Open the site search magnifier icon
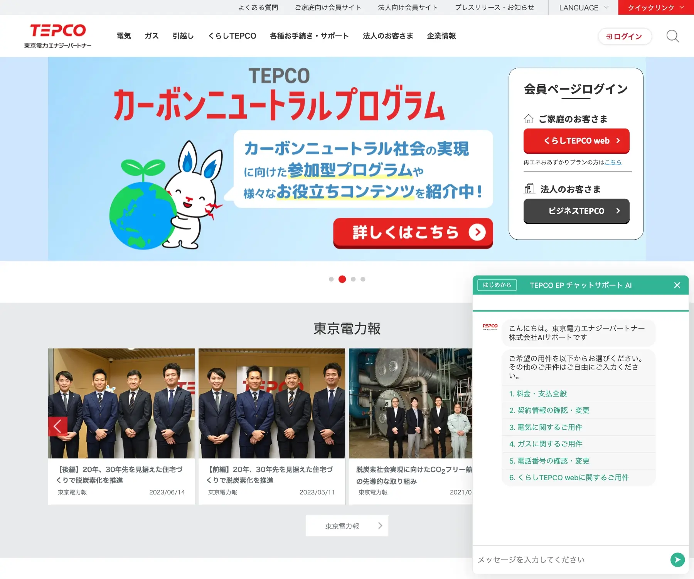The image size is (694, 579). point(673,36)
